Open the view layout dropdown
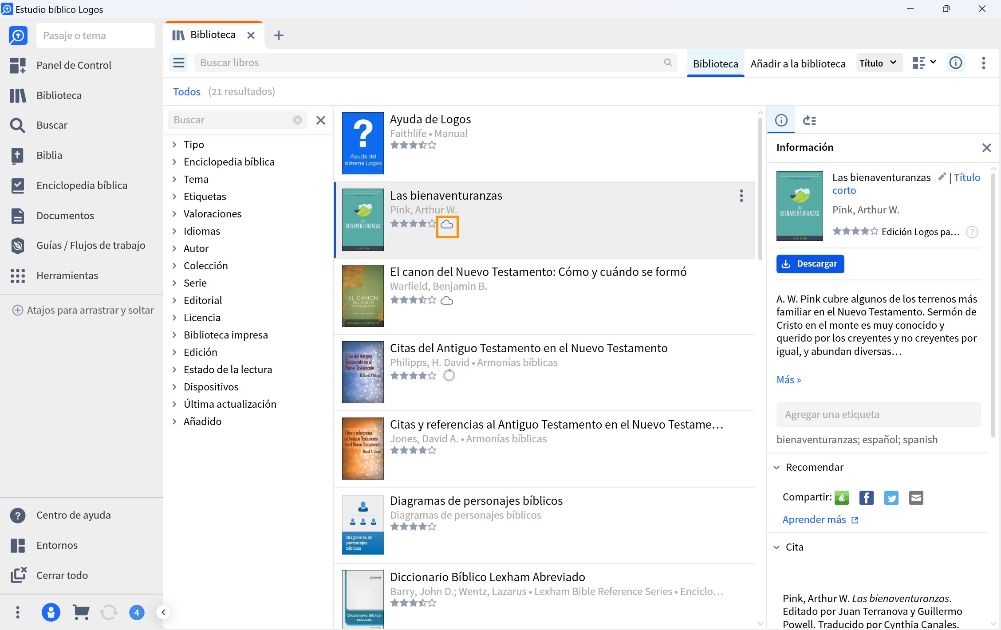 (924, 63)
